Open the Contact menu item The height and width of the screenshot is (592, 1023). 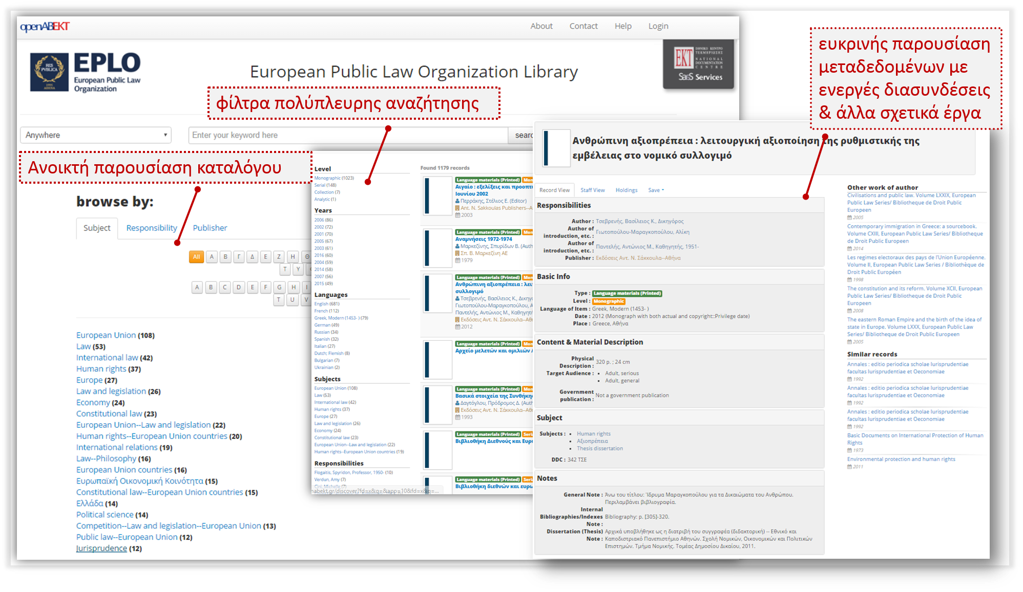click(x=583, y=26)
